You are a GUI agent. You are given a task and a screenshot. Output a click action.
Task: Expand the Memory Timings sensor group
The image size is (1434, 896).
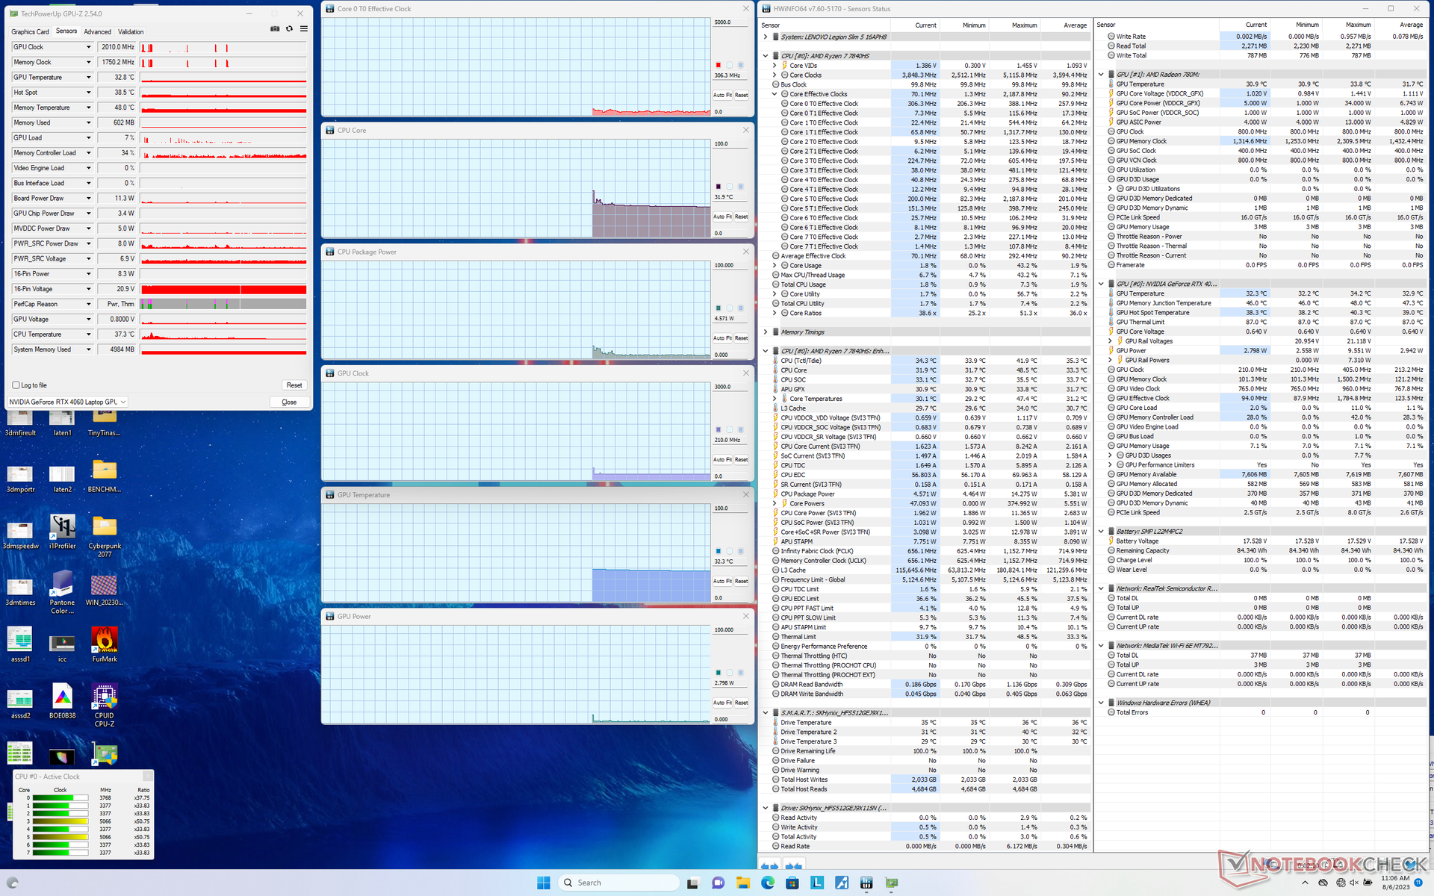(x=766, y=332)
